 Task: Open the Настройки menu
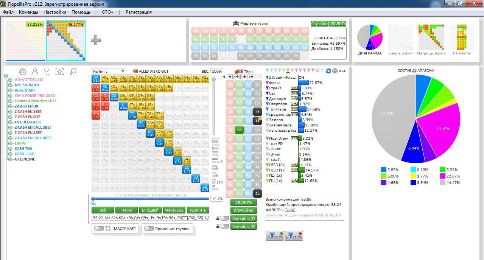tap(55, 12)
